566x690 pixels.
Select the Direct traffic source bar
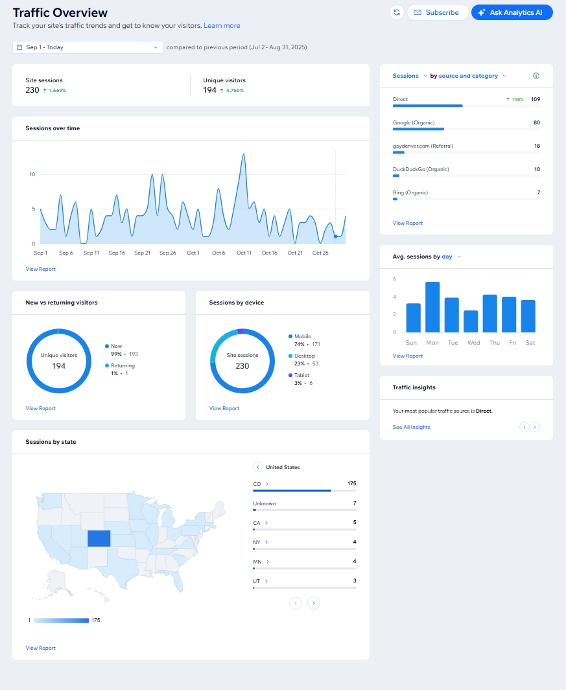[428, 105]
